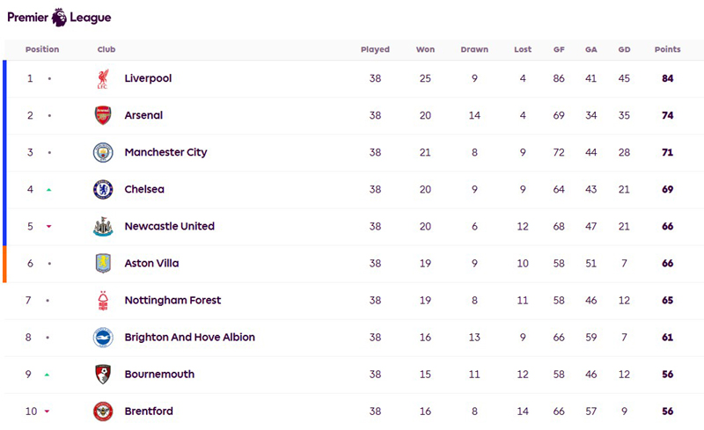Click the Bournemouth club crest
The width and height of the screenshot is (704, 430).
pyautogui.click(x=103, y=375)
